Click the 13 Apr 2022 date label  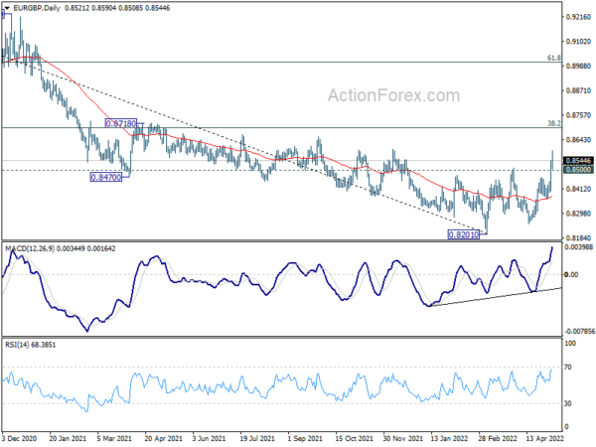click(x=544, y=439)
